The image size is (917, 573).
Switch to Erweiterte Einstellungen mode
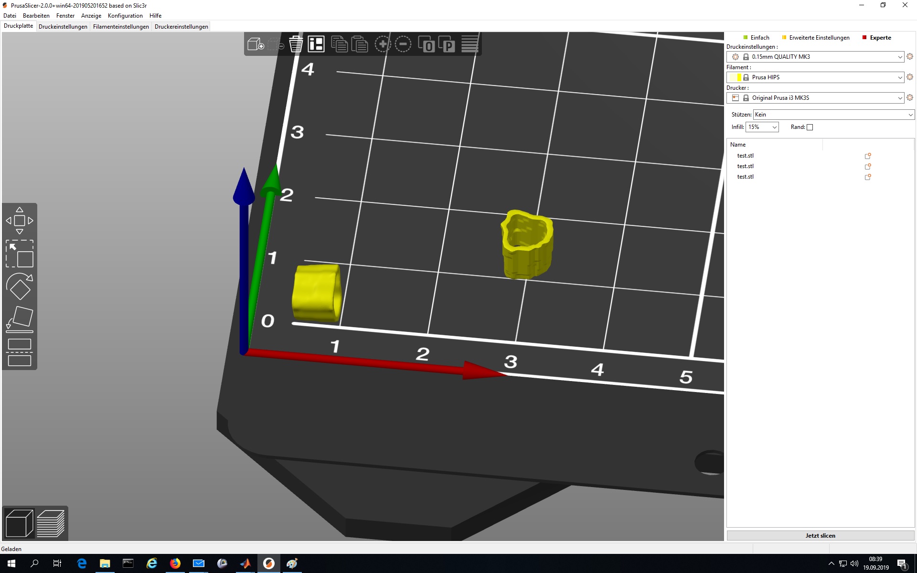point(819,38)
